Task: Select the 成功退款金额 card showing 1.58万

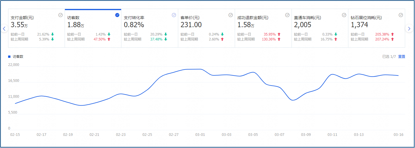Action: pos(263,28)
